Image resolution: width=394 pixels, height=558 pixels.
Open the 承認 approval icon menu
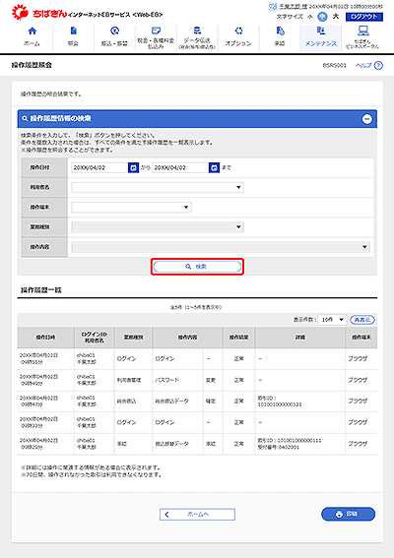[280, 31]
